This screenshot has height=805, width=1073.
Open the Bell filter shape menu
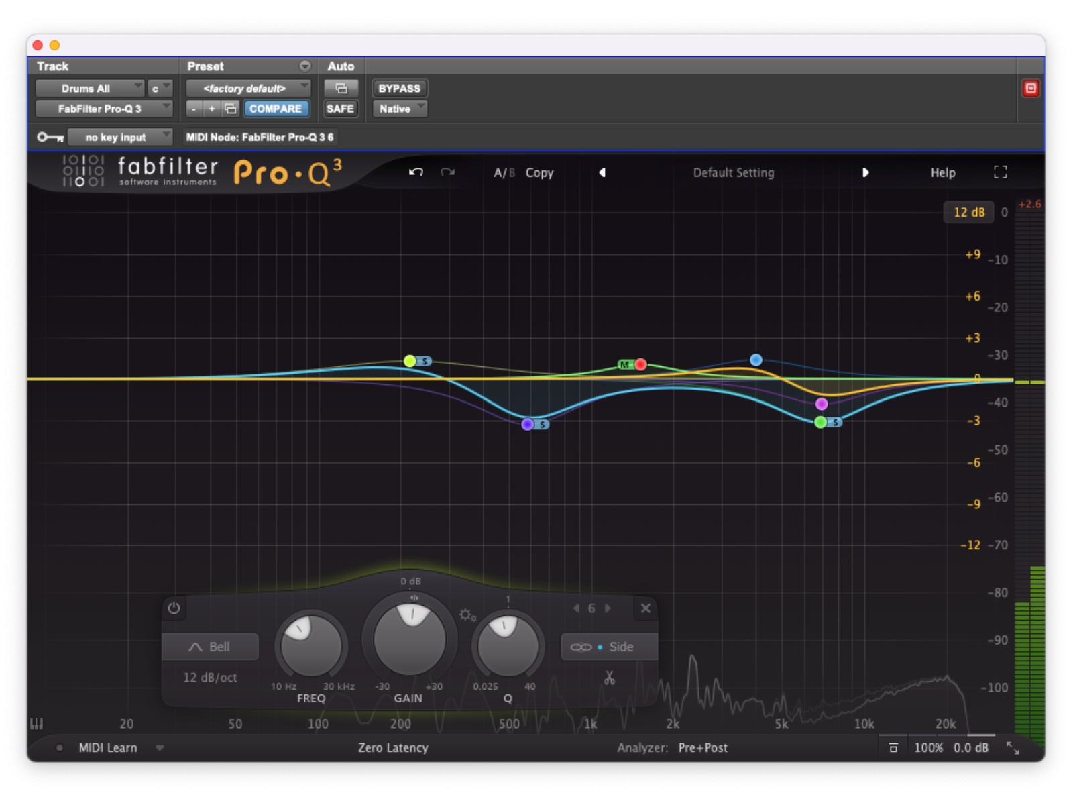210,647
